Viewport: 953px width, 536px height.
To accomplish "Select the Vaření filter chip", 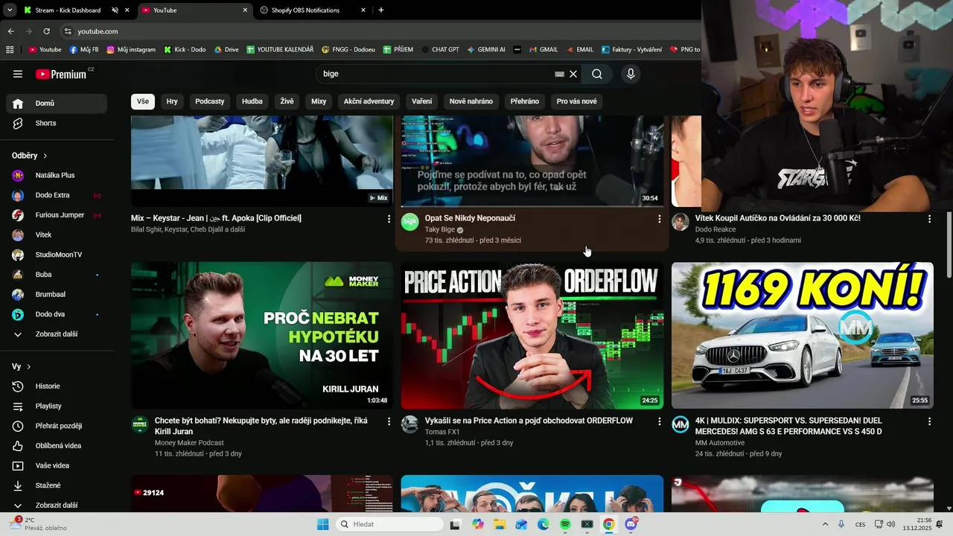I will (422, 101).
